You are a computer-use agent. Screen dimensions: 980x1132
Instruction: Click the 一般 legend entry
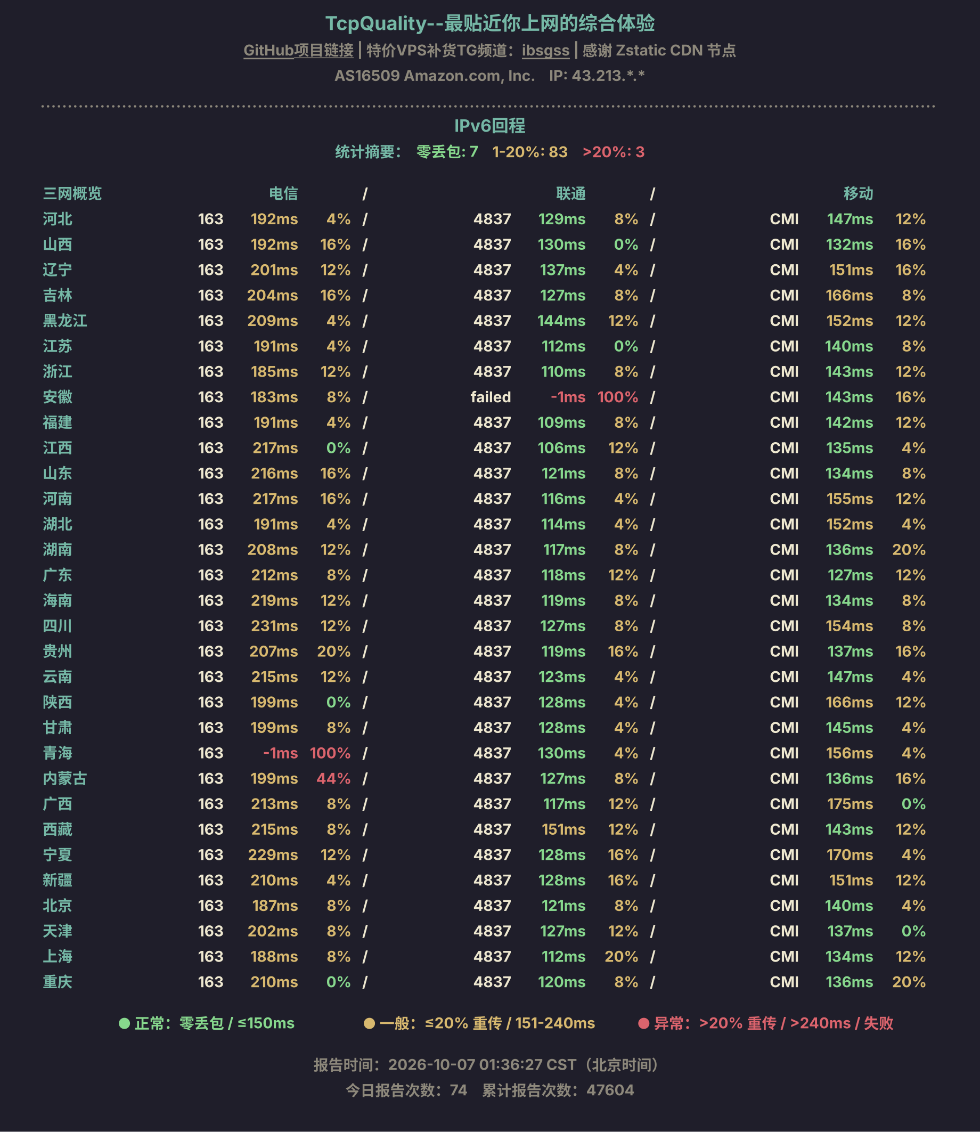point(479,1023)
